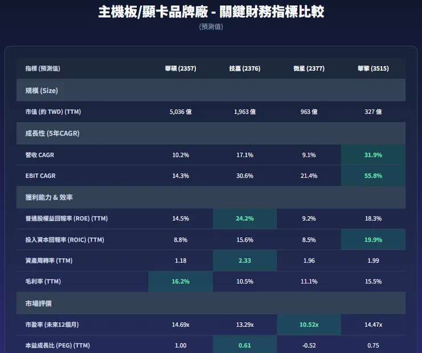
Task: Click the highlighted 24.2% ROE cell
Action: (245, 218)
